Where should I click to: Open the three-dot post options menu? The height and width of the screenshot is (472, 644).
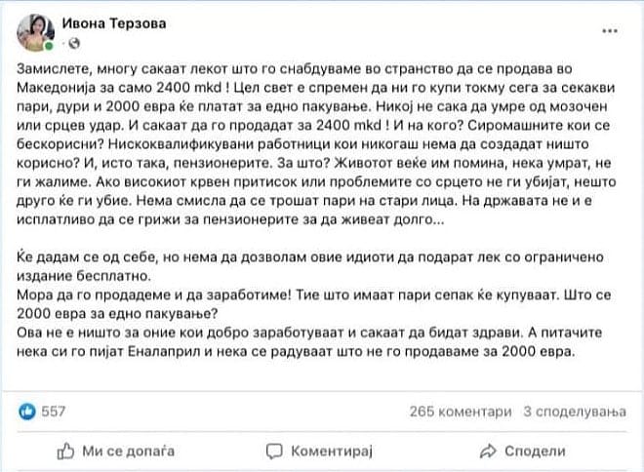coord(610,31)
